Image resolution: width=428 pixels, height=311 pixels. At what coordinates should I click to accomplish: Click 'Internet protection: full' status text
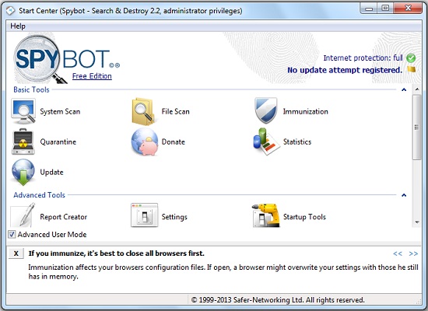click(363, 58)
